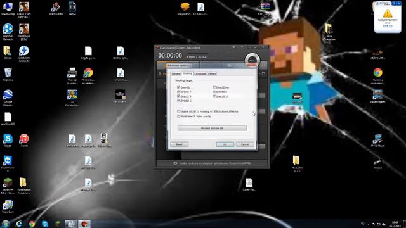Select the Hooking tab
Screen dimensions: 406x228
(187, 73)
